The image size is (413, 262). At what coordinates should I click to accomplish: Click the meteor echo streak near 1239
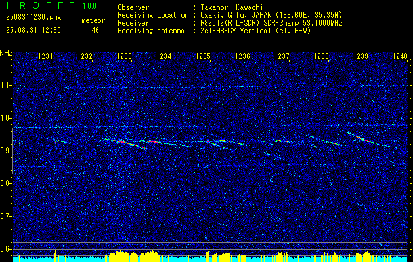362,138
